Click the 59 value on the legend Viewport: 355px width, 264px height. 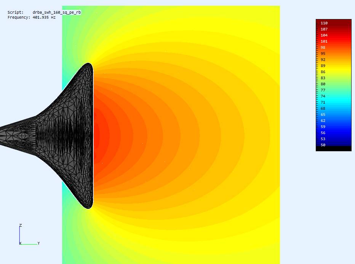[323, 127]
